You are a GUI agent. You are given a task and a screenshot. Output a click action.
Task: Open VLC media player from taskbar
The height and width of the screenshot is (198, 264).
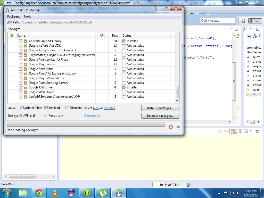(55, 193)
